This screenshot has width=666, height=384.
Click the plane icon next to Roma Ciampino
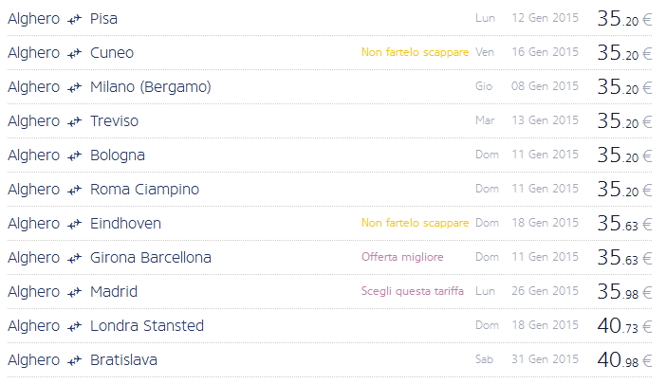[75, 190]
